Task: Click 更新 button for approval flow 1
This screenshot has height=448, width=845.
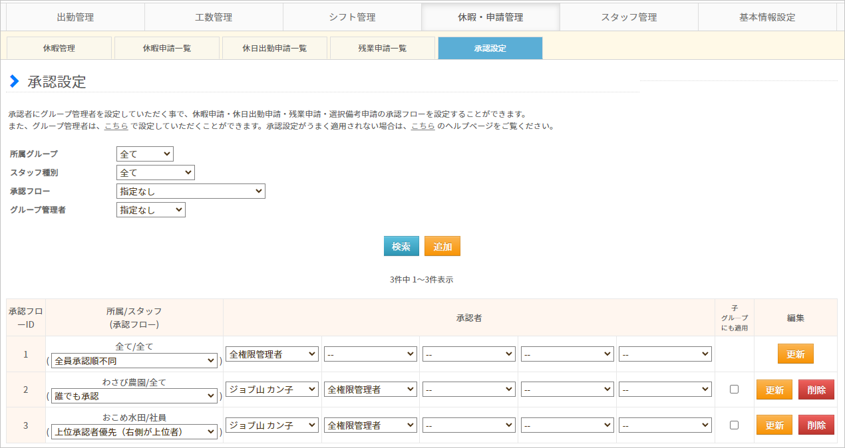Action: (x=795, y=354)
